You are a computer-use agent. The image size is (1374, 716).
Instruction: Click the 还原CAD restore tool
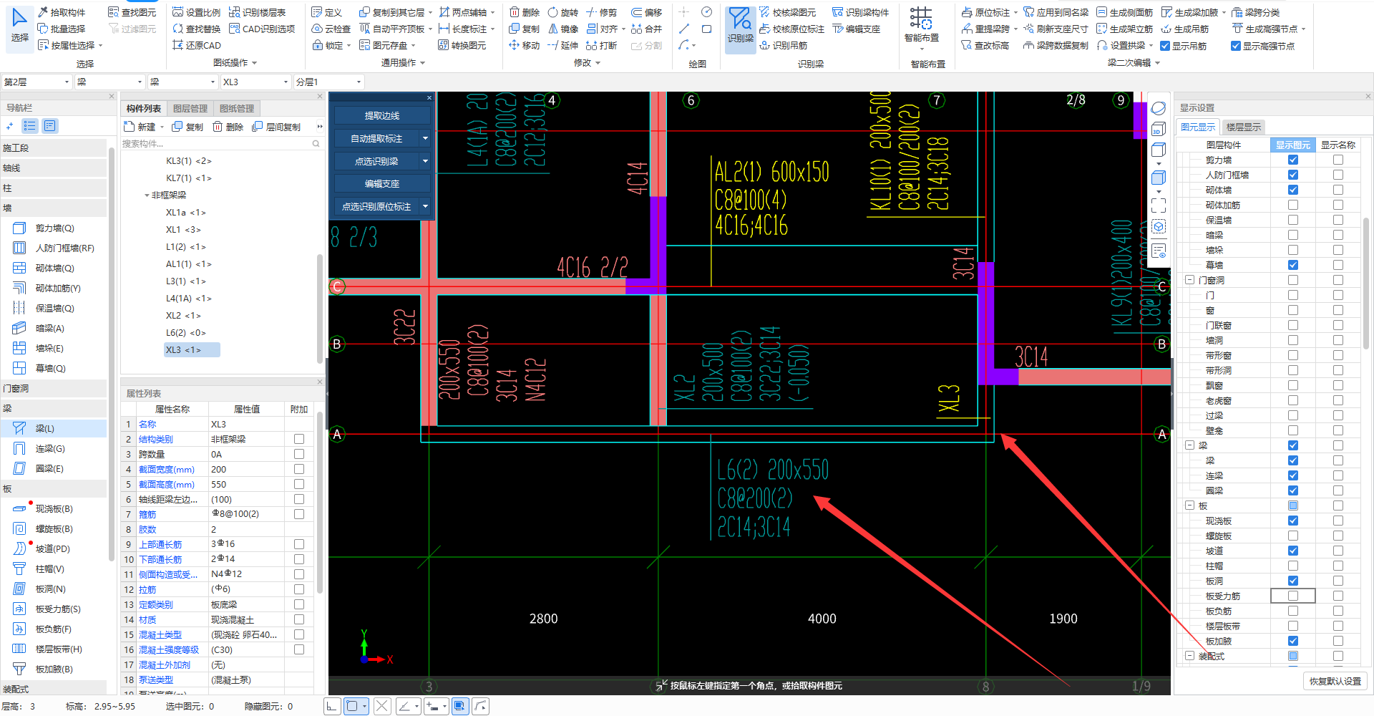point(197,45)
